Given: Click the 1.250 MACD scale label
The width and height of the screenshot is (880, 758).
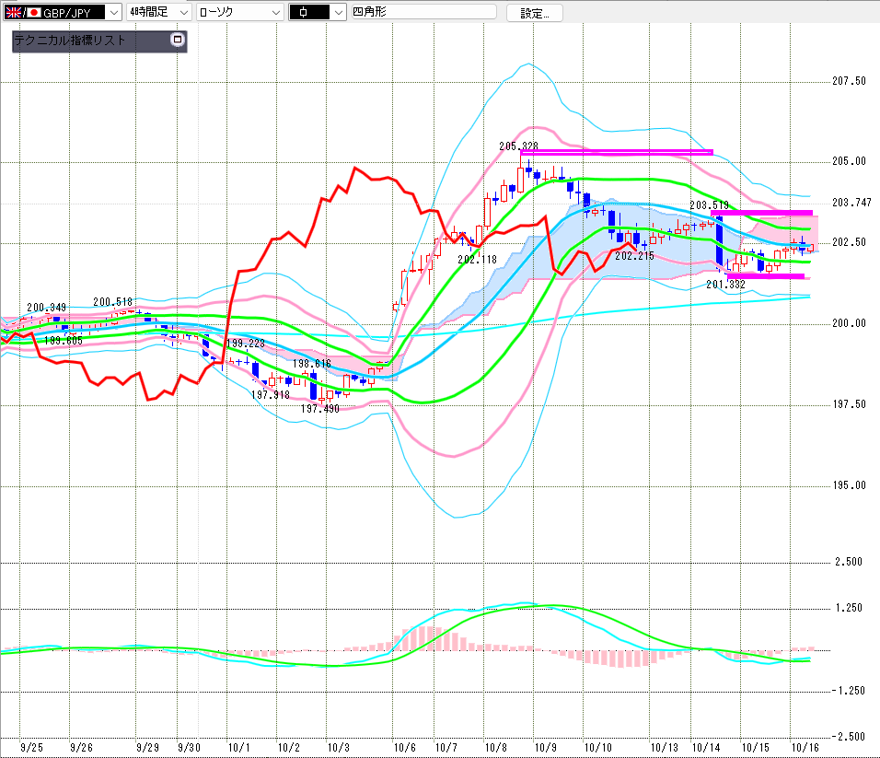Looking at the screenshot, I should coord(848,608).
